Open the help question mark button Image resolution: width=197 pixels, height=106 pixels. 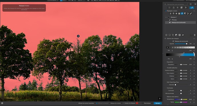click(160, 99)
